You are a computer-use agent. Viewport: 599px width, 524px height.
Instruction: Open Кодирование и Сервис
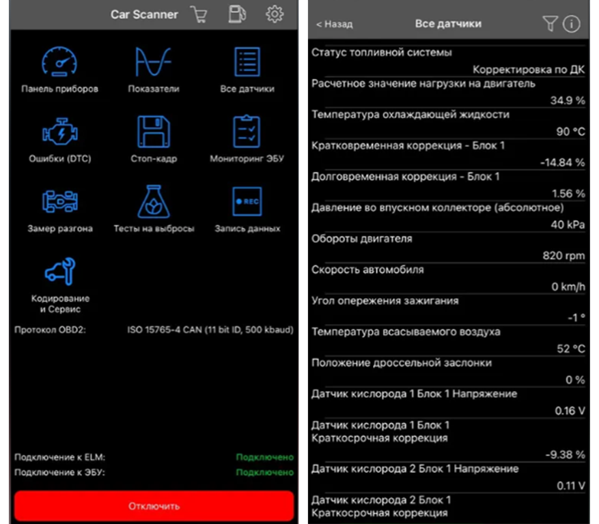[x=60, y=285]
